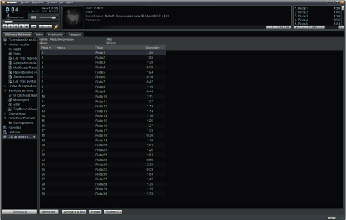Click the Agregar a la lista button

74,212
